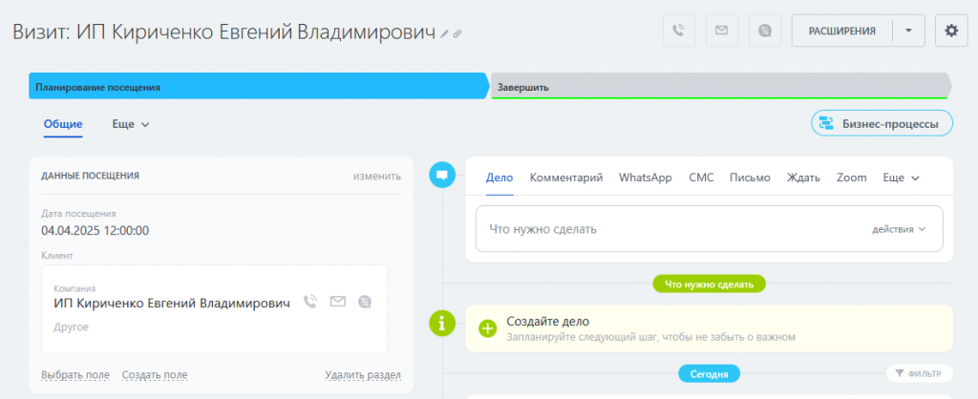978x399 pixels.
Task: Click the blue chat bubble timeline icon
Action: (x=442, y=174)
